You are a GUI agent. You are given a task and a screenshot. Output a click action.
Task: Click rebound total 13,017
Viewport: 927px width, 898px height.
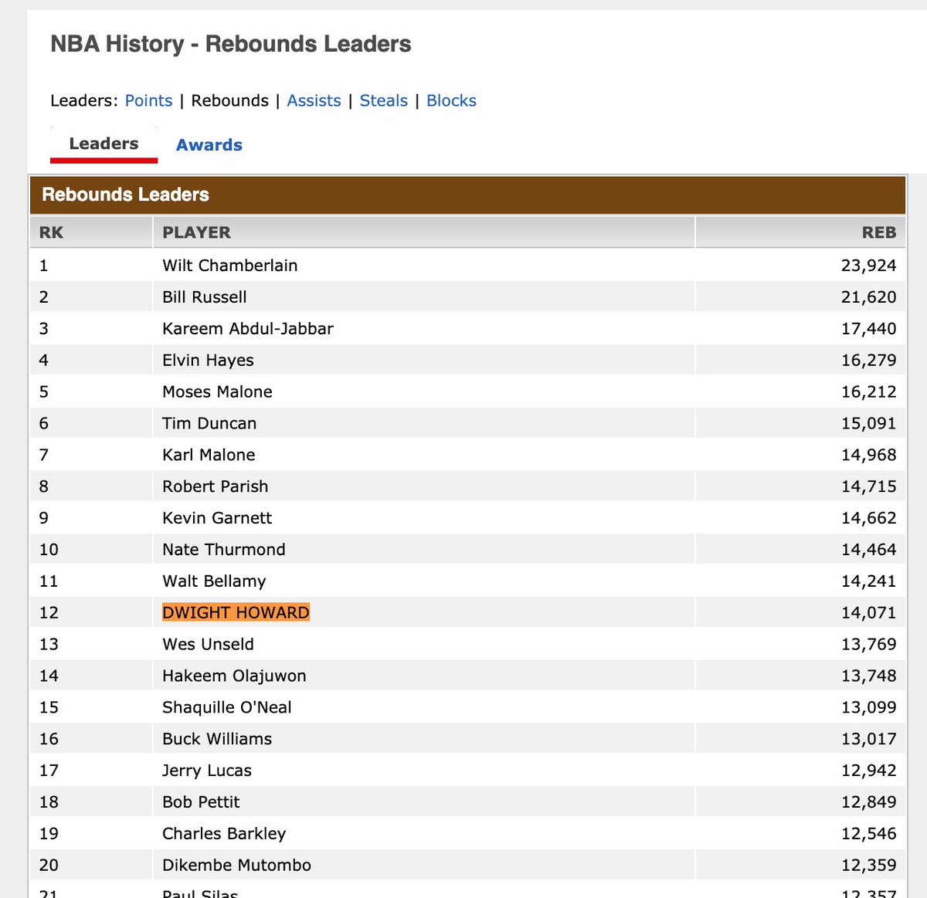tap(868, 740)
